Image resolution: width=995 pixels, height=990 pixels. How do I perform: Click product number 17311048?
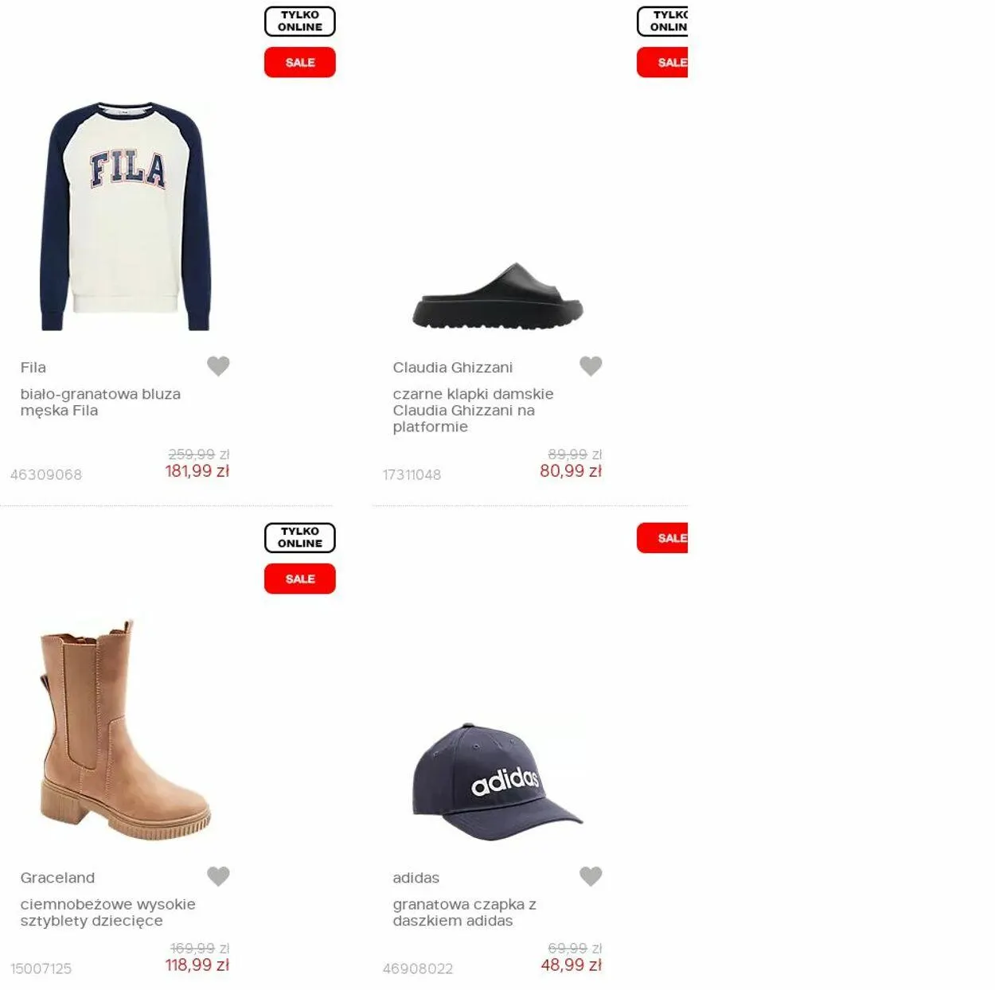click(x=412, y=475)
